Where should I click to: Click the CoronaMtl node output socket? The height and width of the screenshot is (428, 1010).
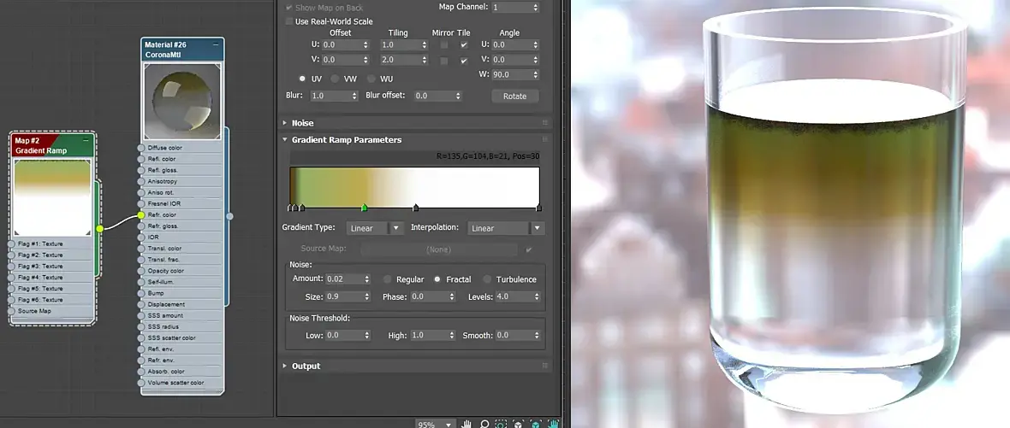click(x=229, y=216)
